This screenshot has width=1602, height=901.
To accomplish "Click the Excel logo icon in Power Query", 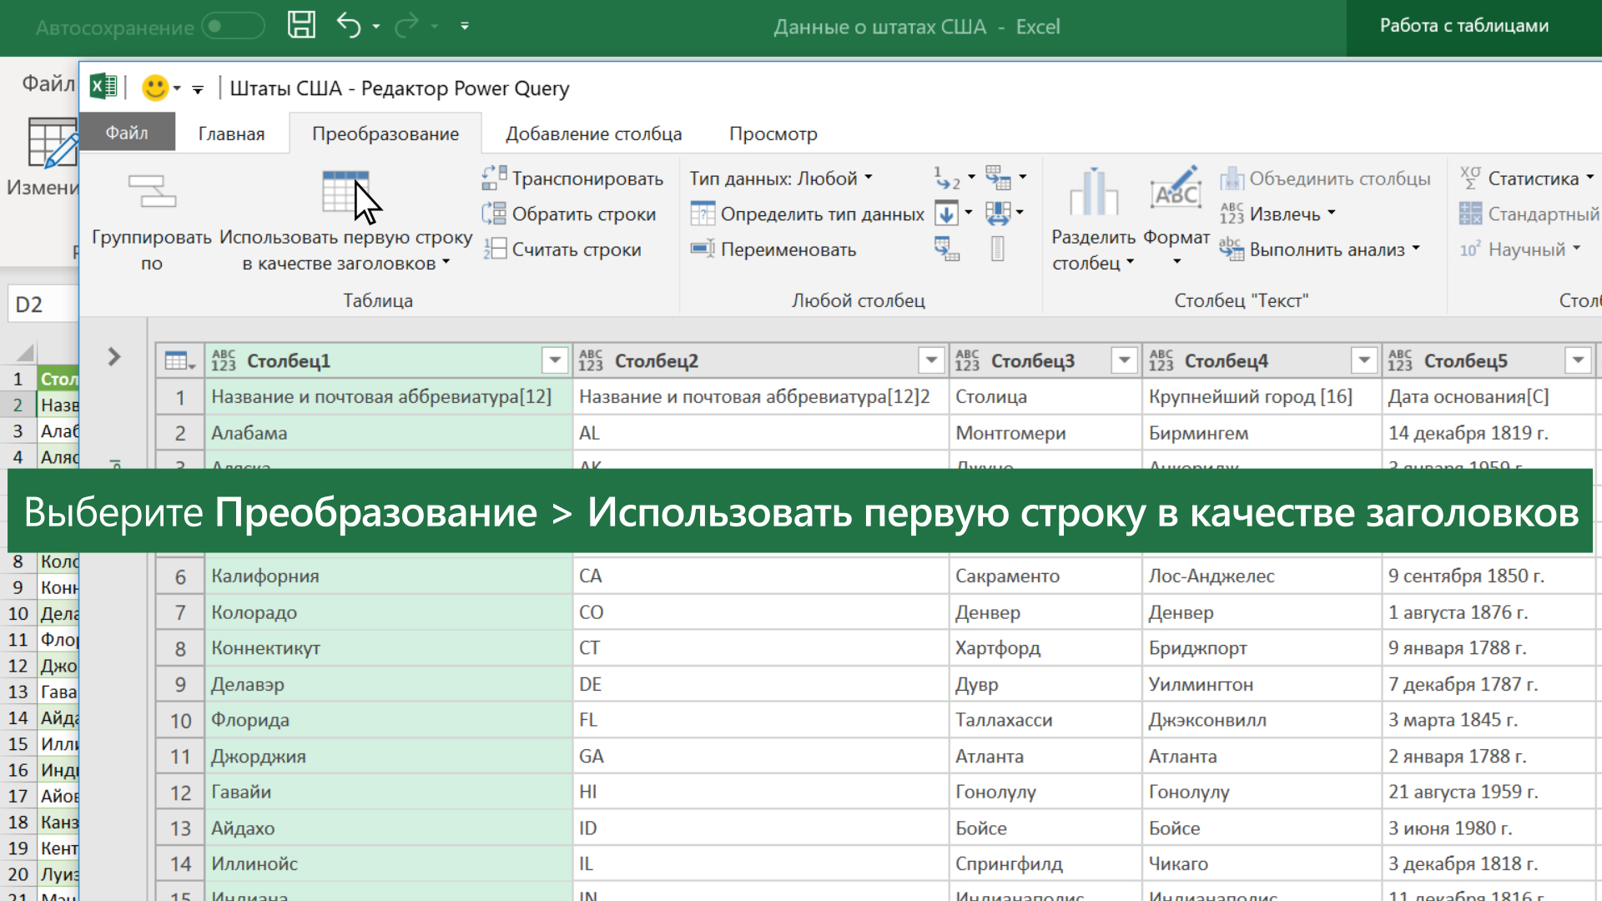I will tap(103, 86).
